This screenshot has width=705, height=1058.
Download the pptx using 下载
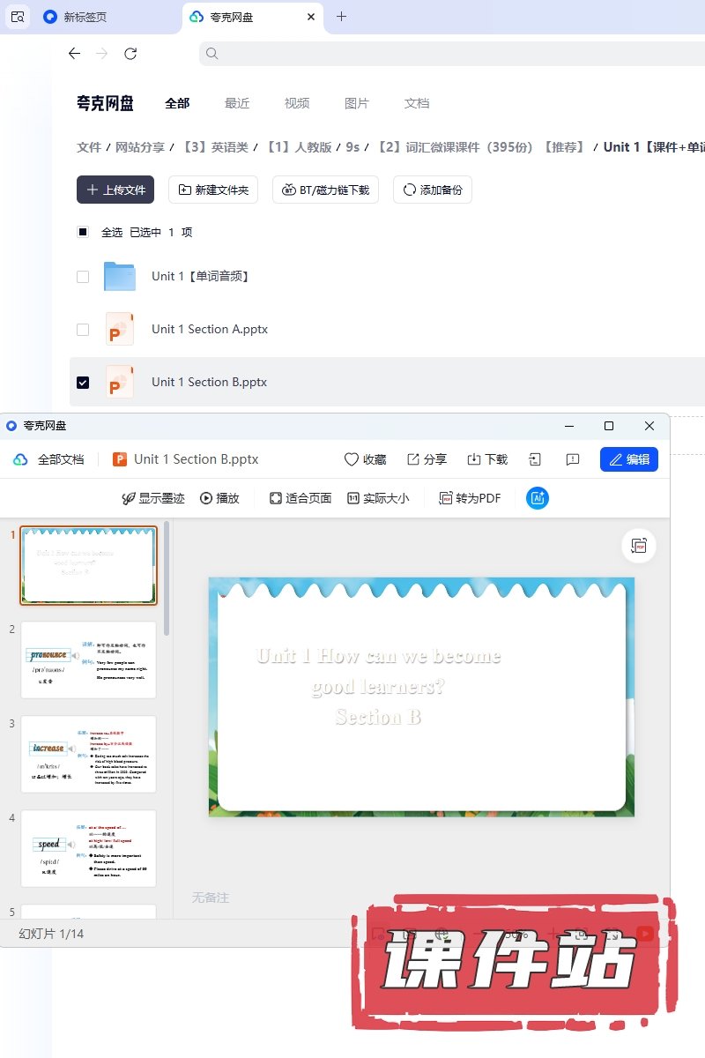pos(474,459)
